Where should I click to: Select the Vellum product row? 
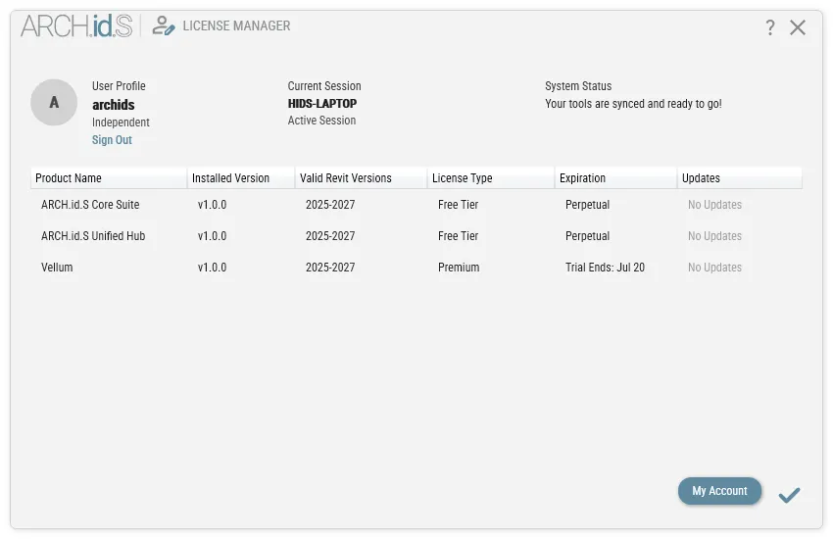416,268
